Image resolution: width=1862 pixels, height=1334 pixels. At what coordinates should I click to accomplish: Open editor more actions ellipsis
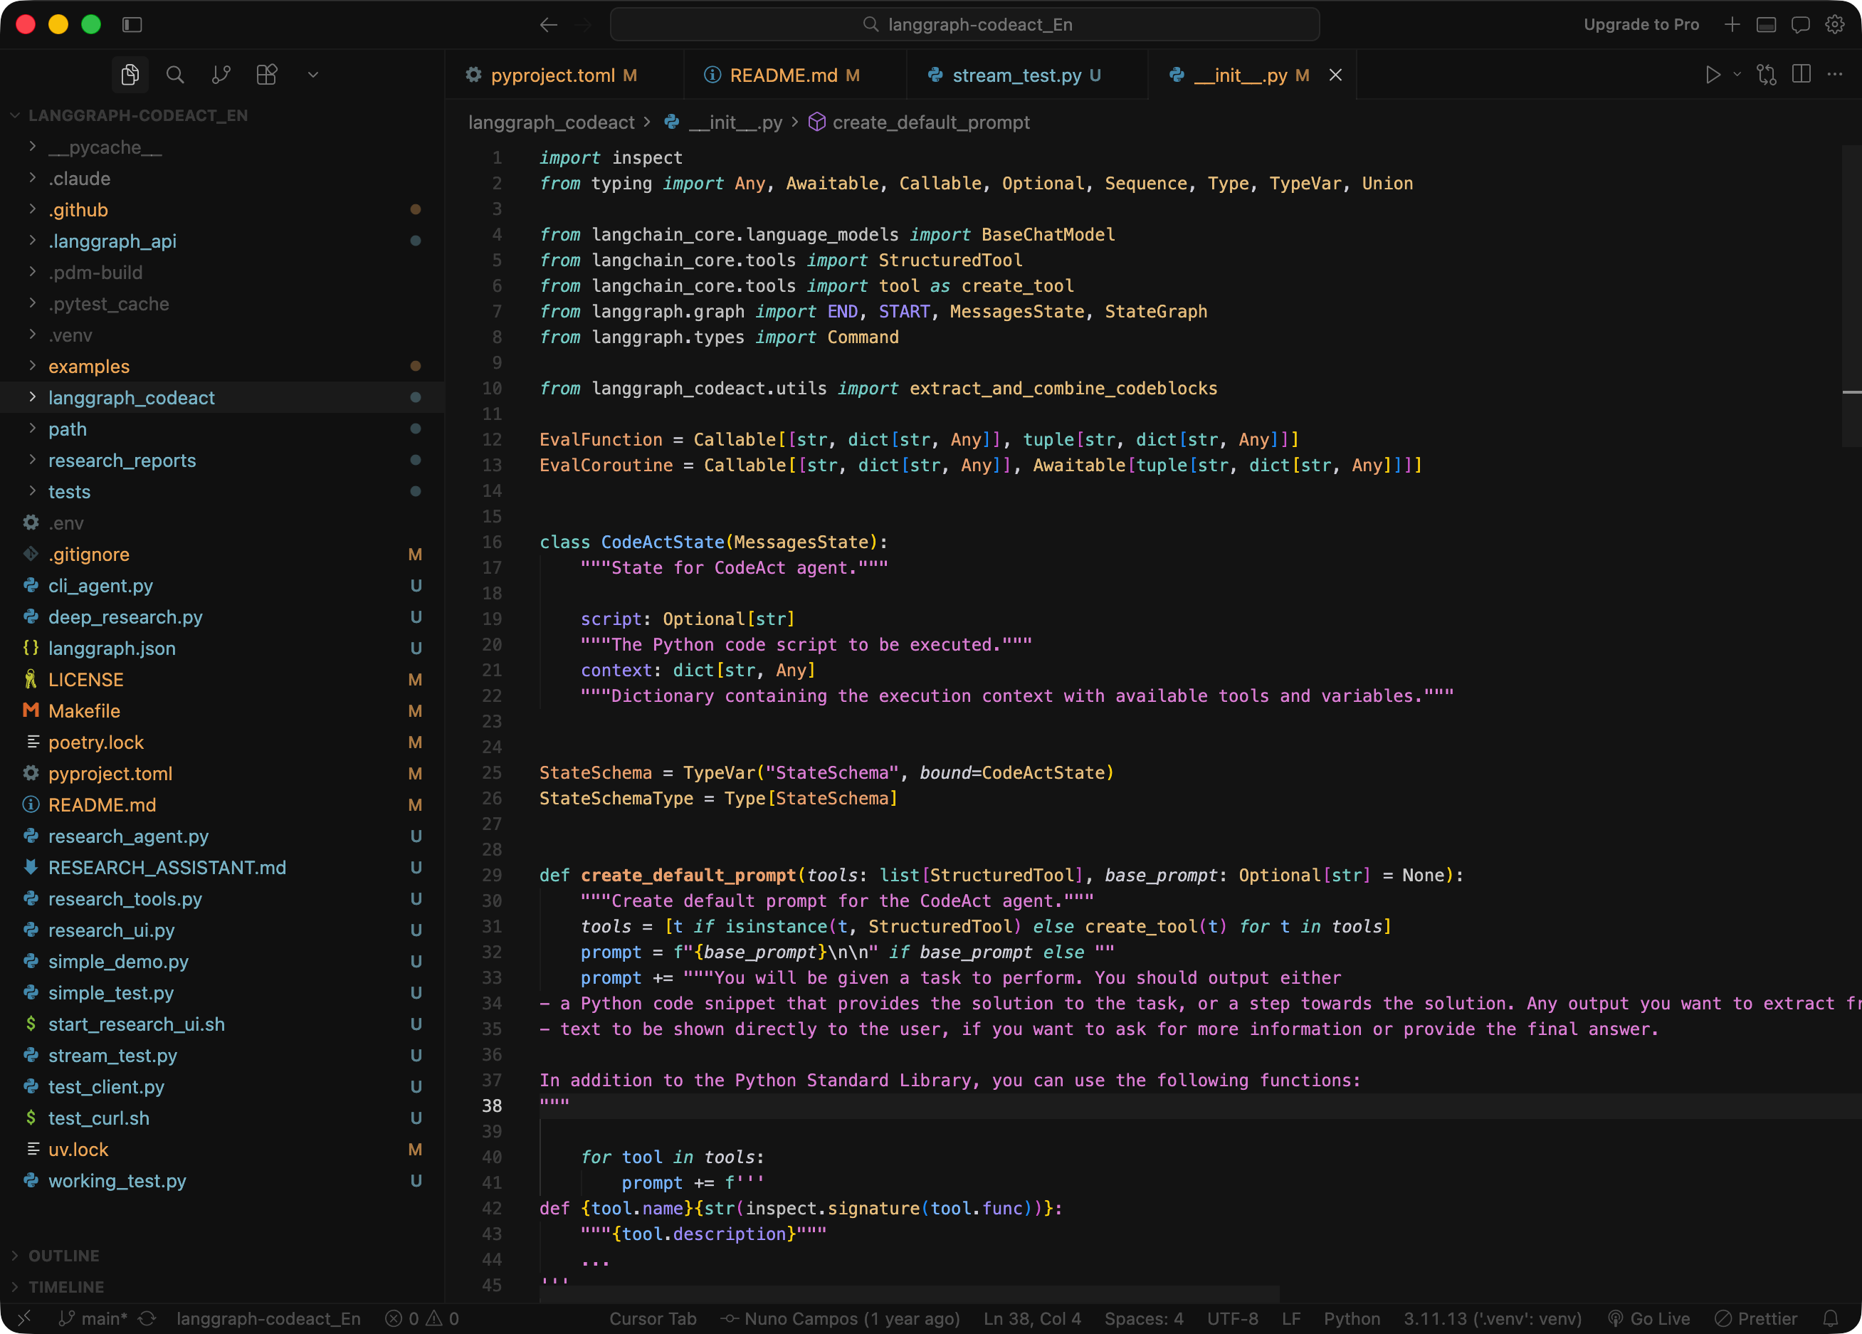(x=1835, y=75)
